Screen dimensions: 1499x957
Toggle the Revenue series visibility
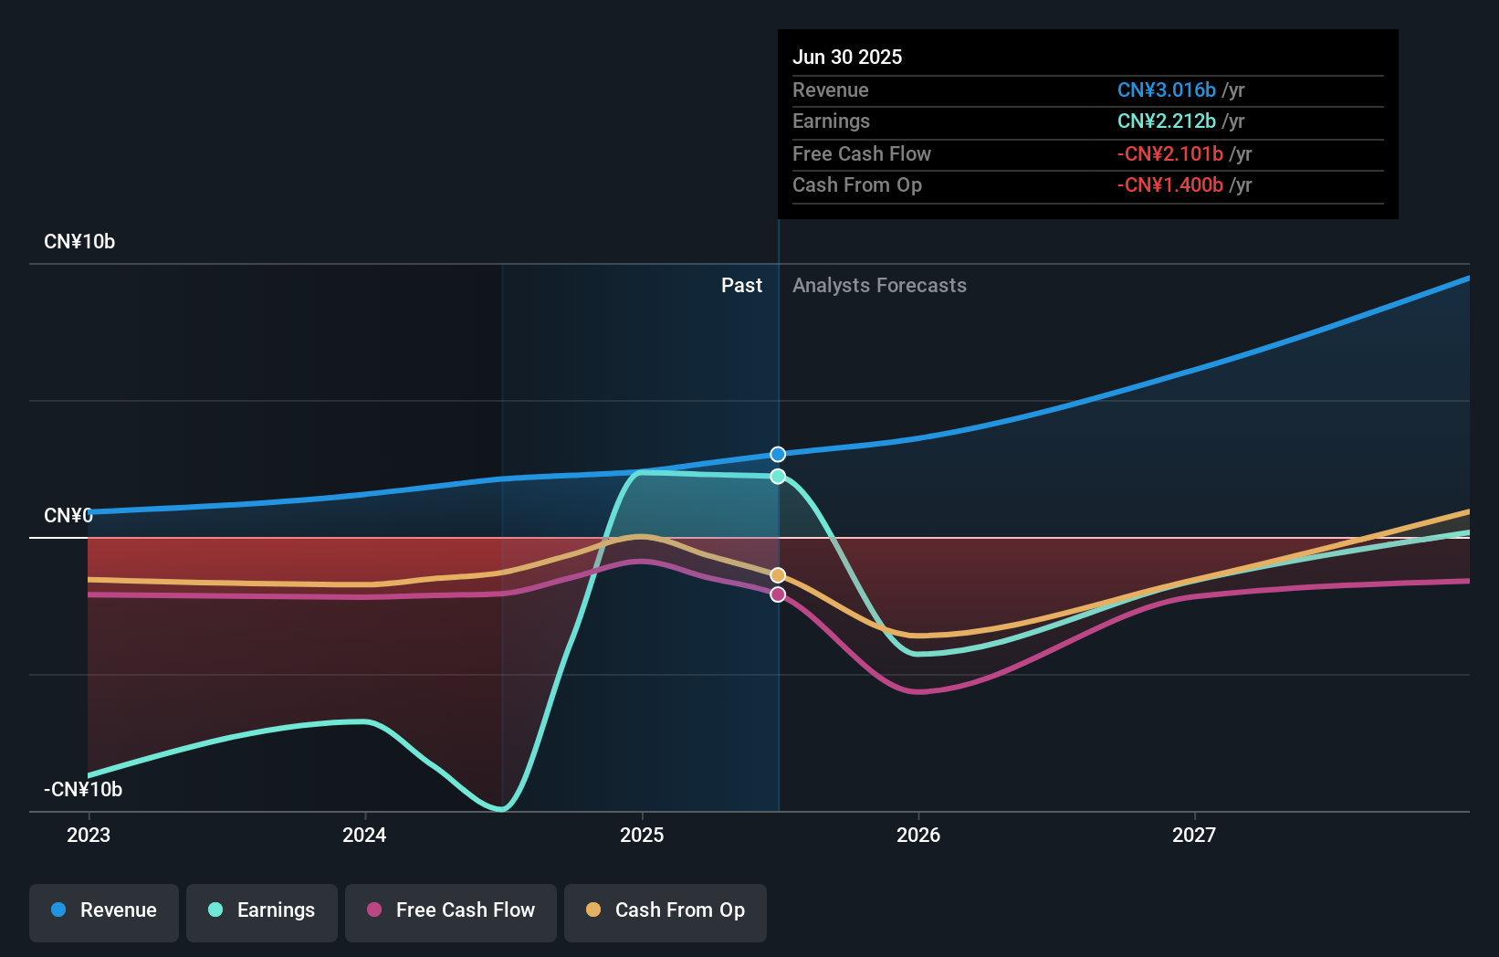[103, 910]
